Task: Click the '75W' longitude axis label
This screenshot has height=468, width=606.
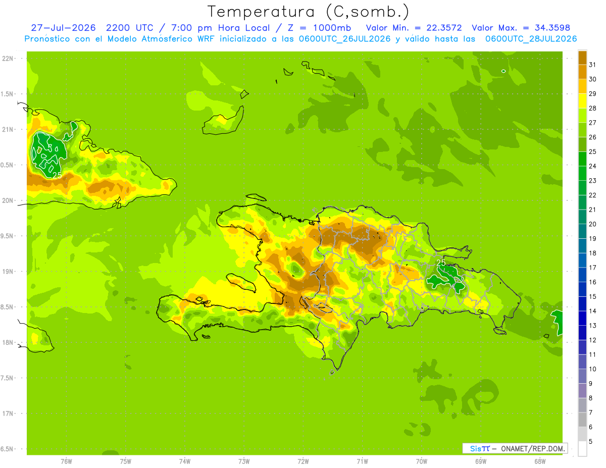Action: point(125,461)
